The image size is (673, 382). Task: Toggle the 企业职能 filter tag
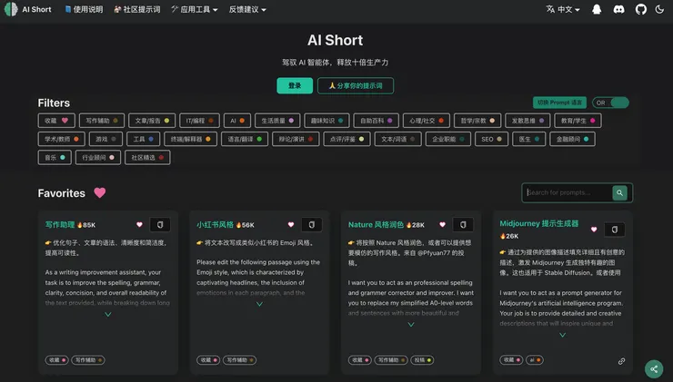tap(448, 139)
